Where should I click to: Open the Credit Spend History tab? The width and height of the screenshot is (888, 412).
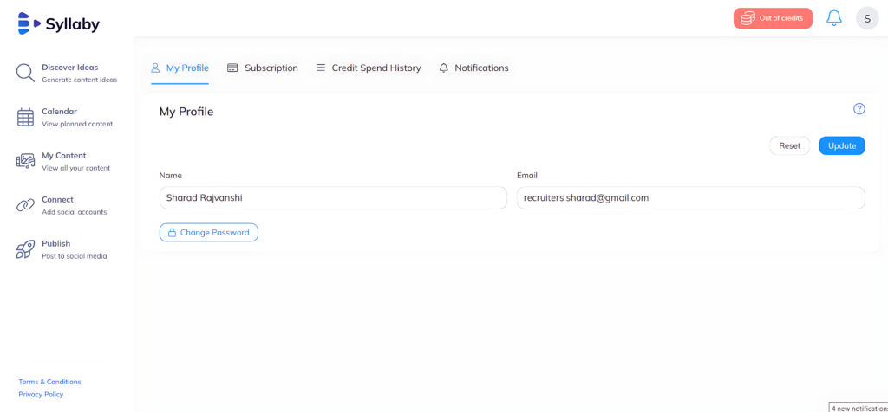368,68
